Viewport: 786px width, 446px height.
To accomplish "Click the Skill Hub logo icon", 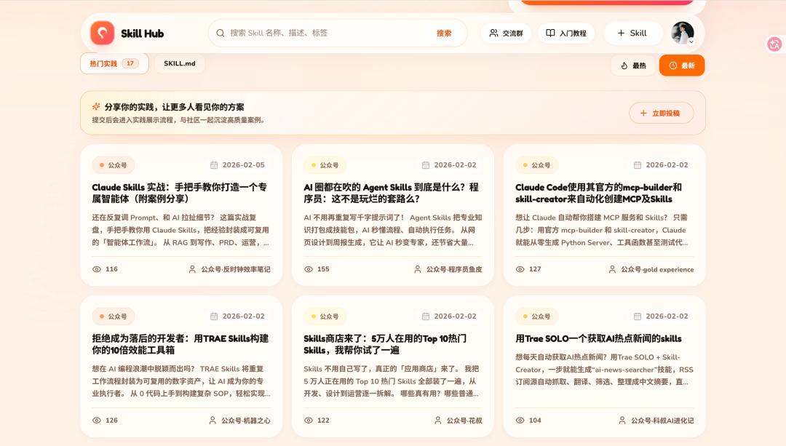I will 103,33.
